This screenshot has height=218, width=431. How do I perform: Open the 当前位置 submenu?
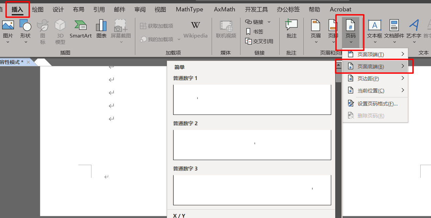pos(375,90)
